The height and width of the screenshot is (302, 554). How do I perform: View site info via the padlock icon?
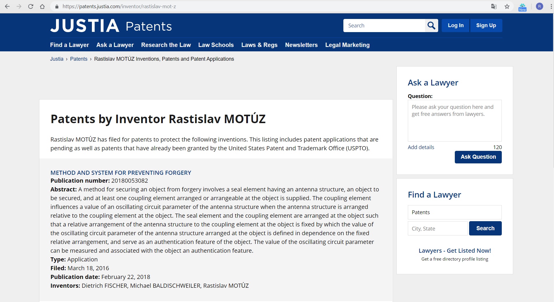57,6
